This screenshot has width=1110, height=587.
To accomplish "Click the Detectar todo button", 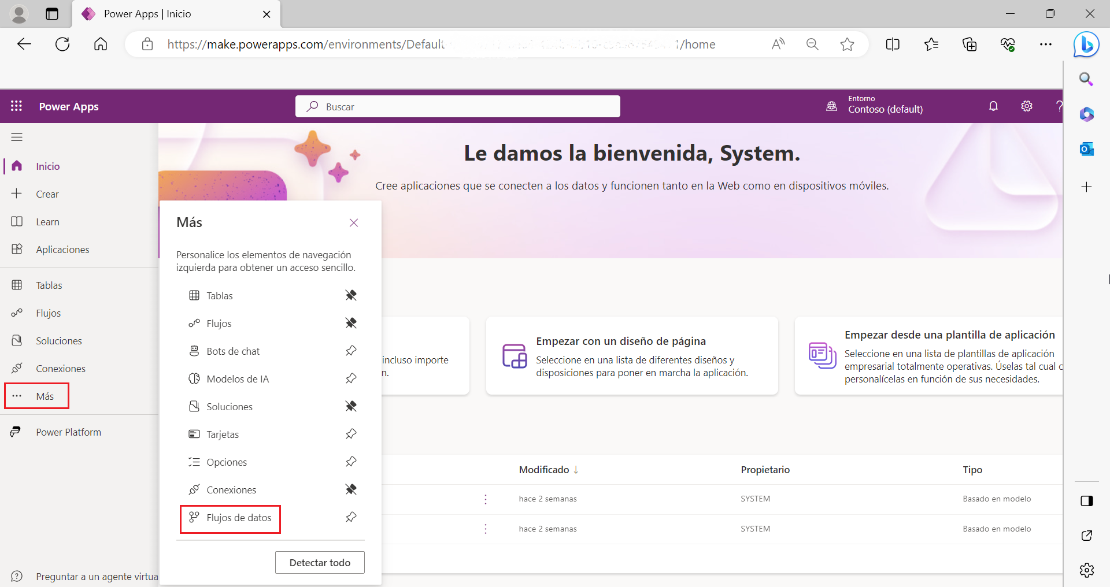I will 320,562.
